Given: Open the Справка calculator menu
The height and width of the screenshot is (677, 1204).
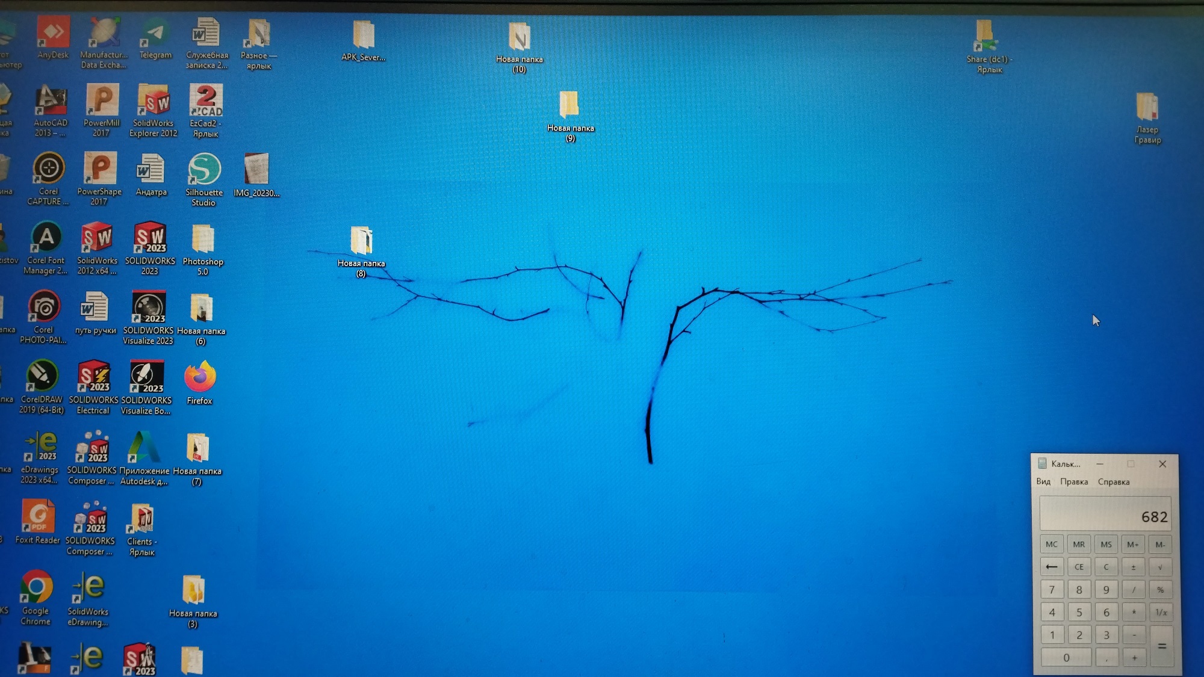Looking at the screenshot, I should pos(1113,482).
